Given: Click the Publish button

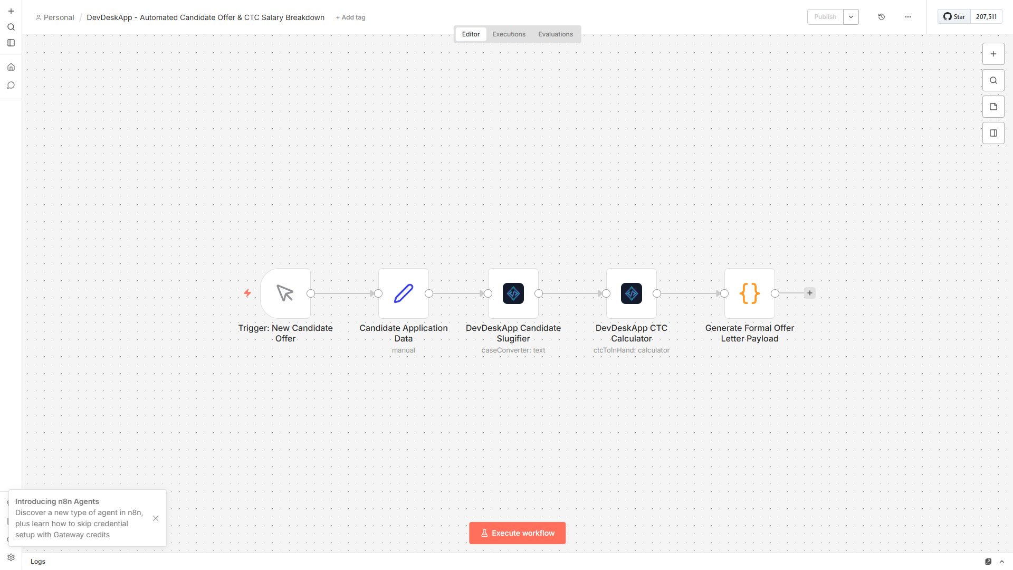Looking at the screenshot, I should [x=825, y=17].
